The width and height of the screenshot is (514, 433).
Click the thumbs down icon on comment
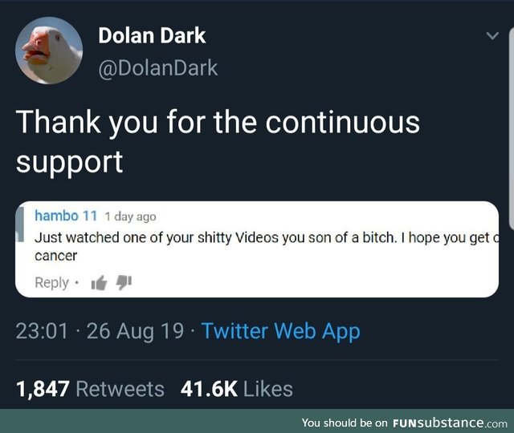point(124,283)
